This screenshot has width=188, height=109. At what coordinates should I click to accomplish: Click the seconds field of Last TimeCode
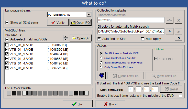pos(146,89)
